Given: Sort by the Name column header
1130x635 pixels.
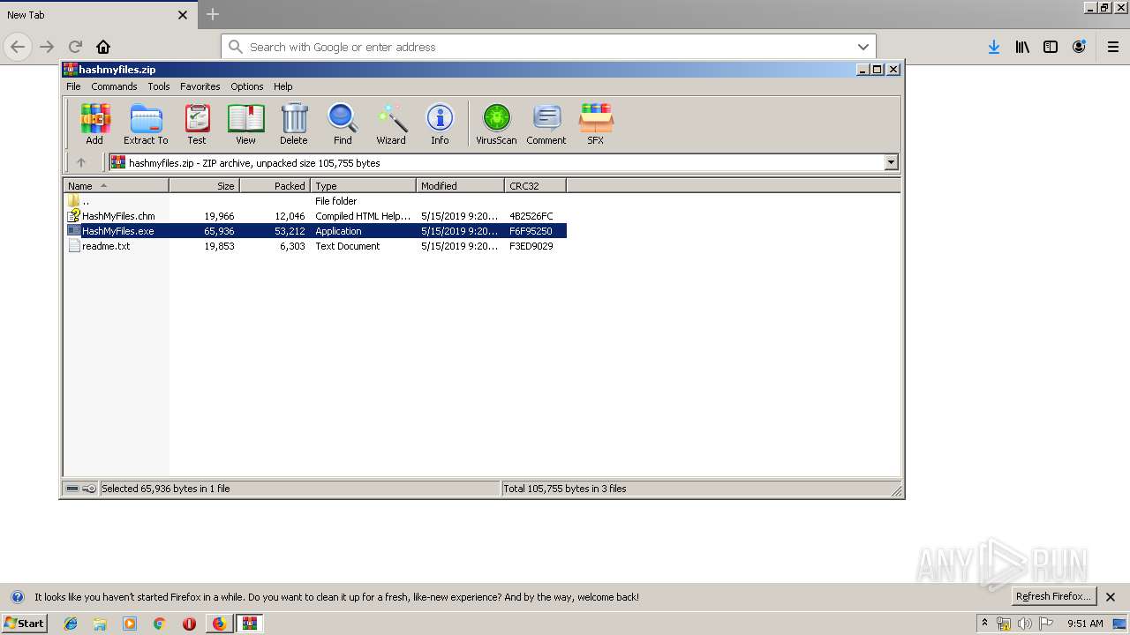Looking at the screenshot, I should pos(116,186).
